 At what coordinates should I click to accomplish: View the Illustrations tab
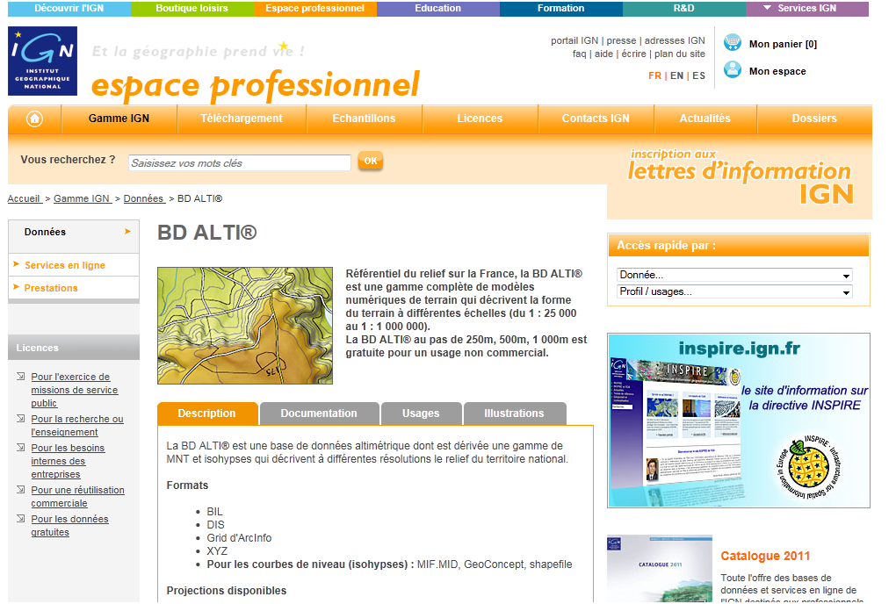pyautogui.click(x=514, y=413)
